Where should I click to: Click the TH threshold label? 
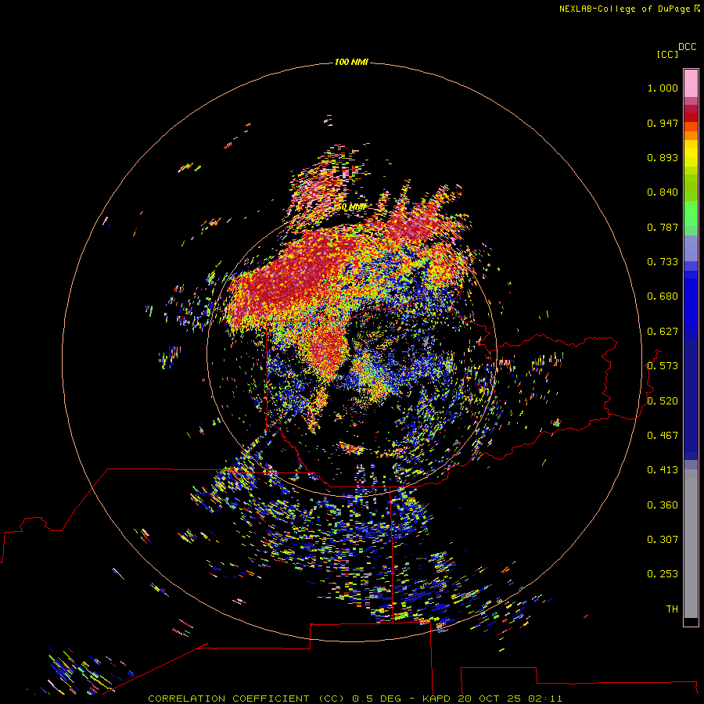(672, 609)
